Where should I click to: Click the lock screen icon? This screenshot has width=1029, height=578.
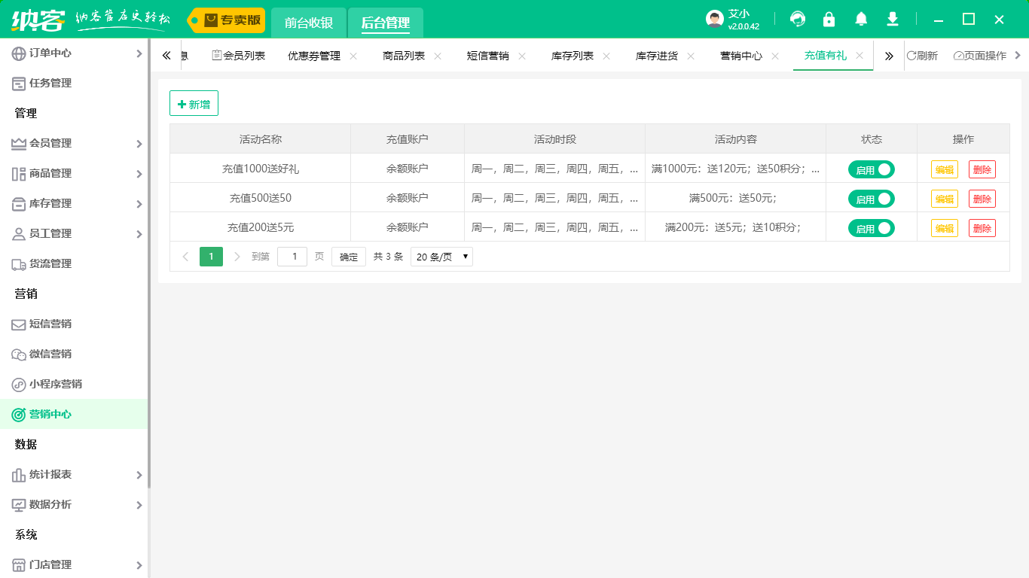click(829, 19)
